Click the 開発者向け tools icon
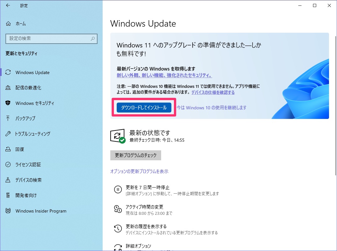The image size is (337, 251). pos(8,195)
